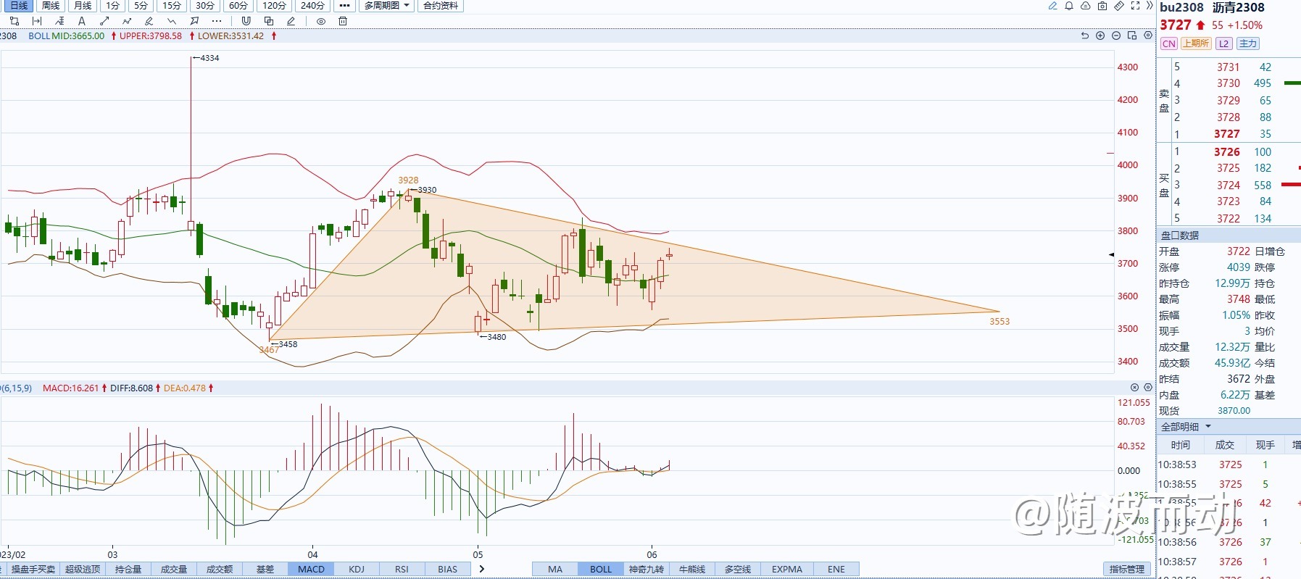Screen dimensions: 1301x579
Task: Select the Fibonacci levels drawing tool
Action: [59, 21]
